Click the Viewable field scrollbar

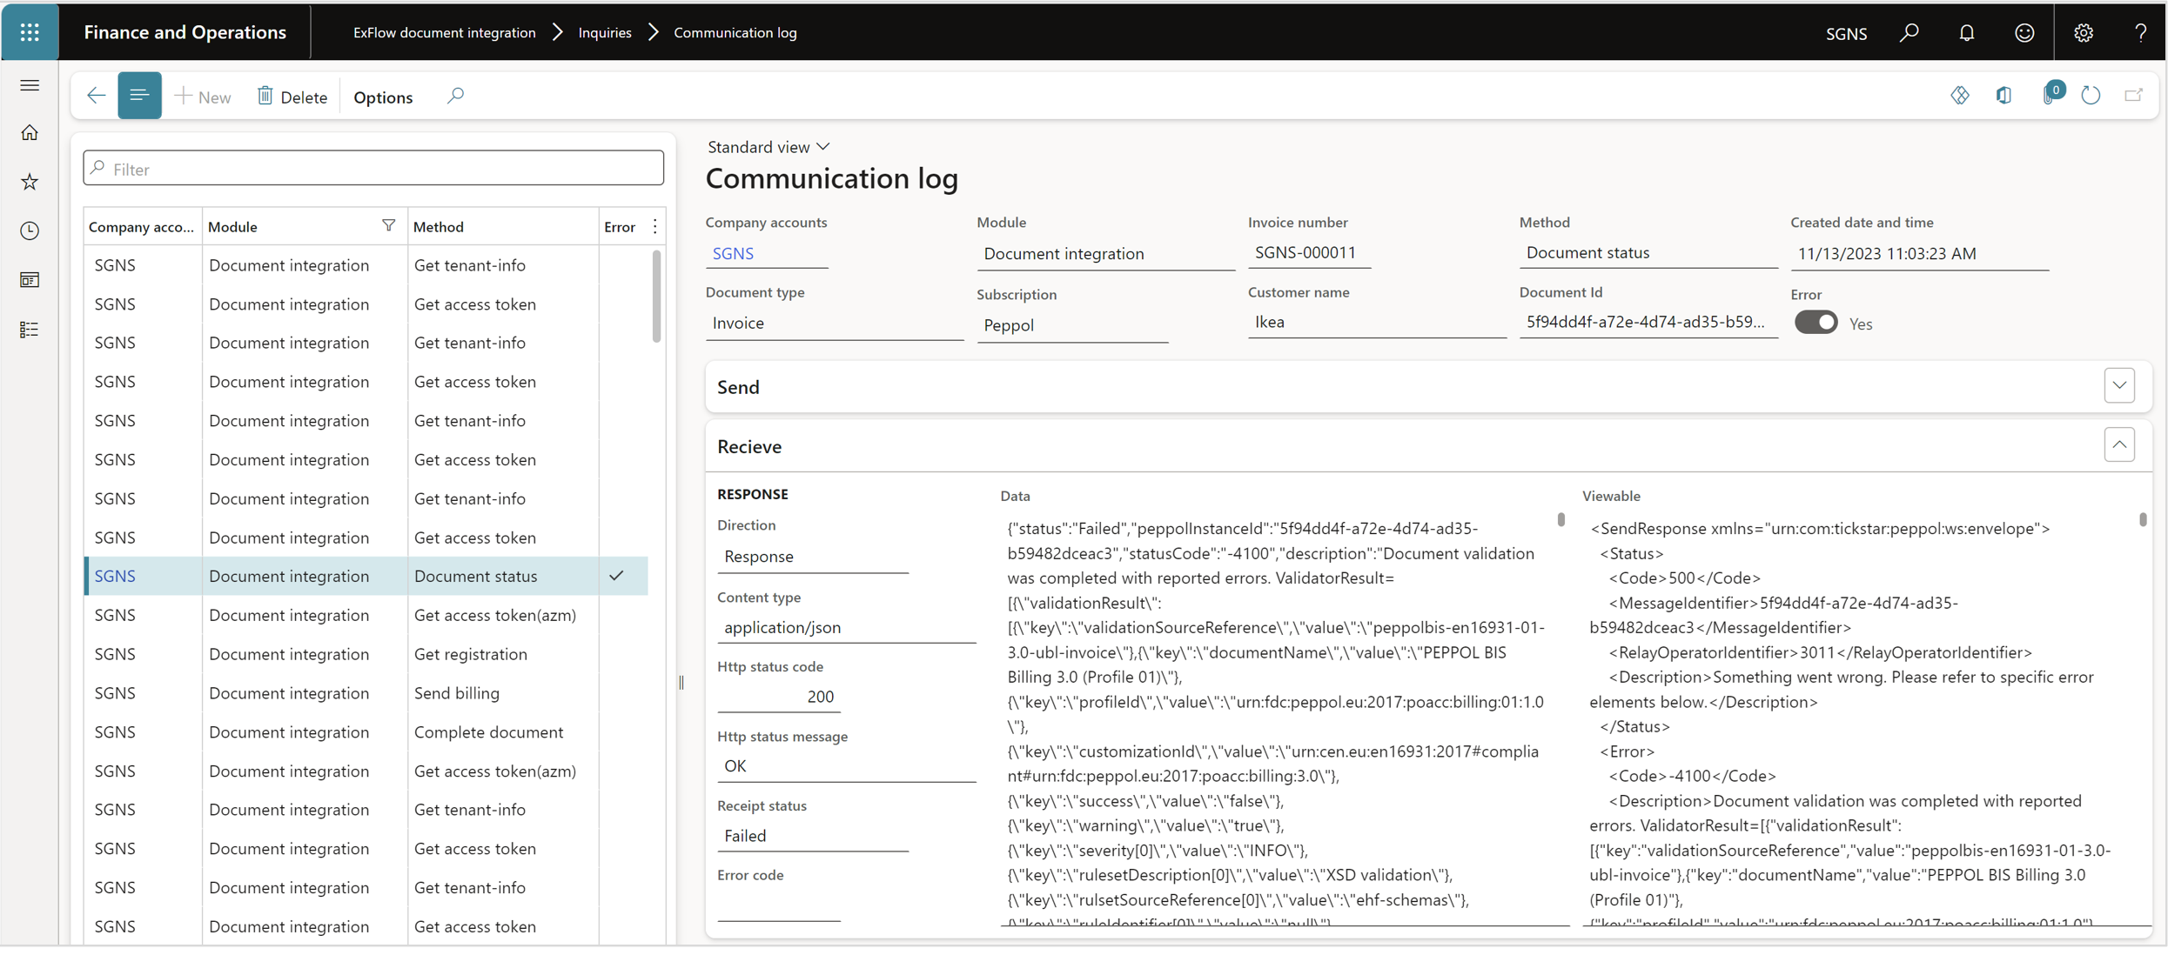tap(2142, 519)
